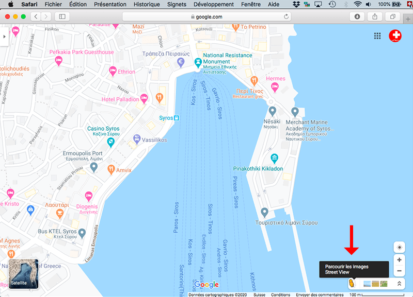Select the To Petrino restaurant pin

pyautogui.click(x=235, y=27)
